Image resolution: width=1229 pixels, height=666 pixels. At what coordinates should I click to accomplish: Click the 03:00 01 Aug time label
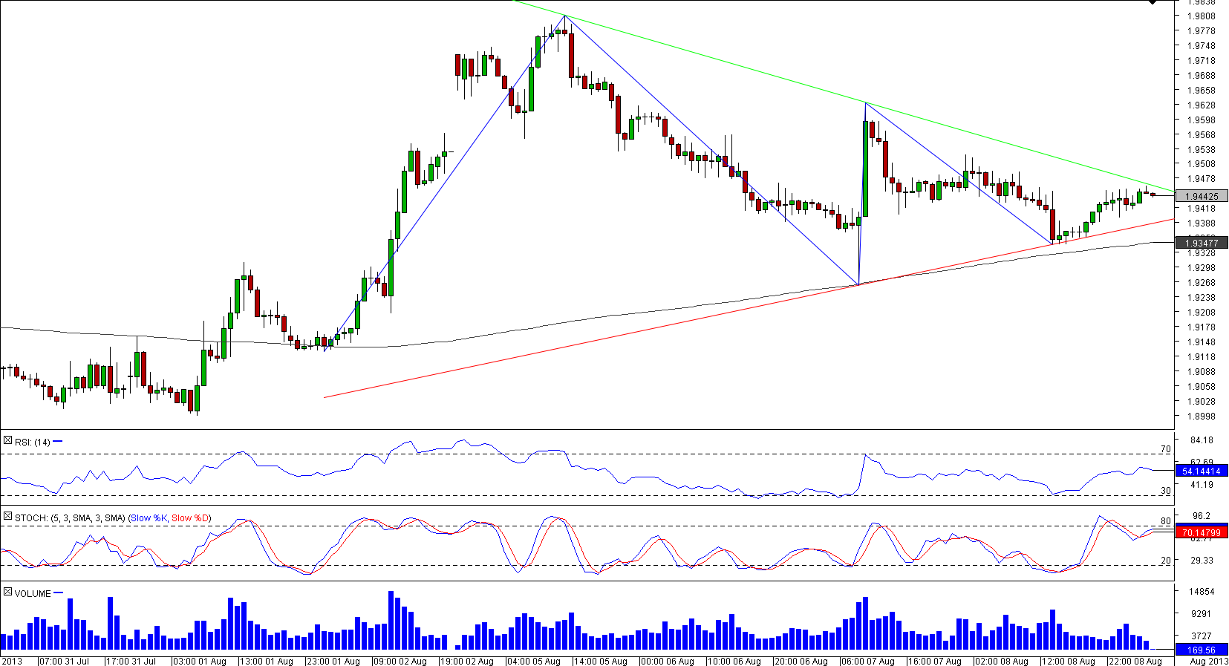(x=199, y=661)
